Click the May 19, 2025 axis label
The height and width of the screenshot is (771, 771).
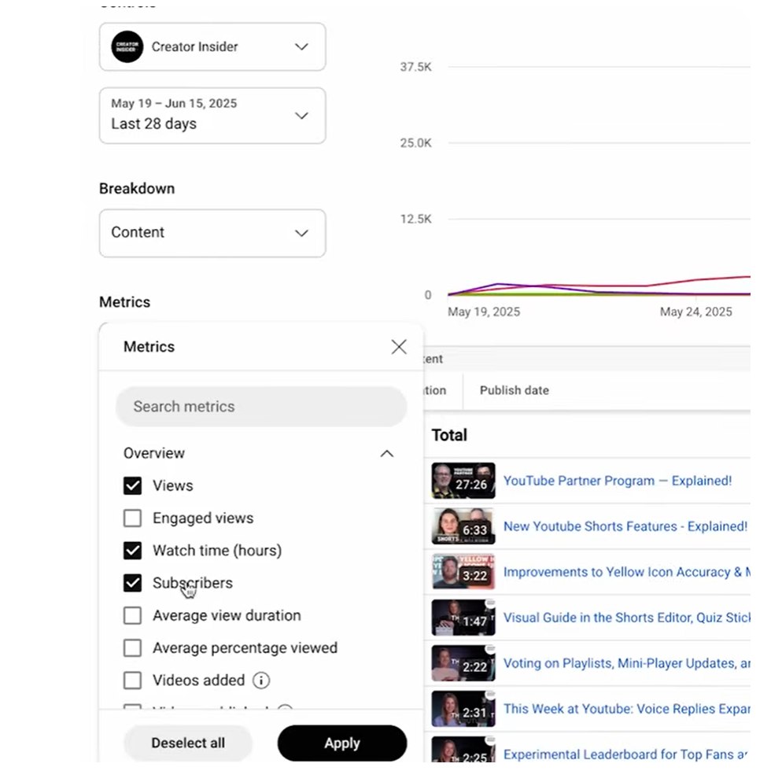point(484,312)
